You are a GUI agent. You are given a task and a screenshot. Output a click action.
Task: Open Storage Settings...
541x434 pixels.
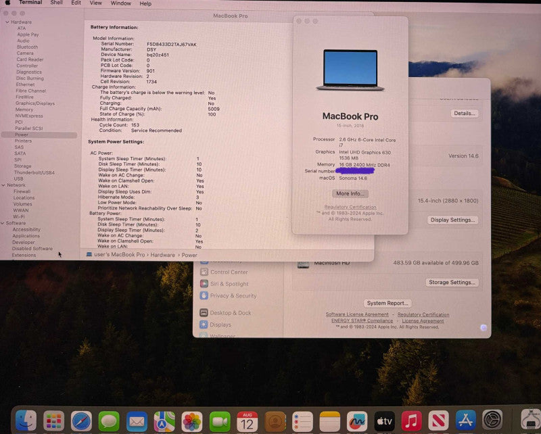click(x=452, y=282)
